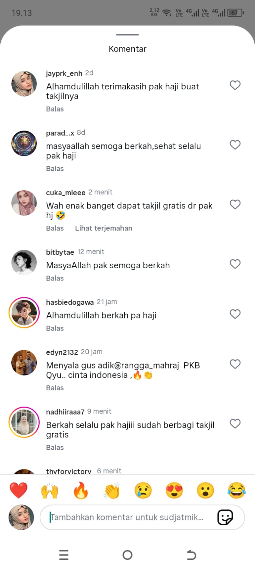255x572 pixels.
Task: Insert raised hands emoji
Action: tap(50, 490)
